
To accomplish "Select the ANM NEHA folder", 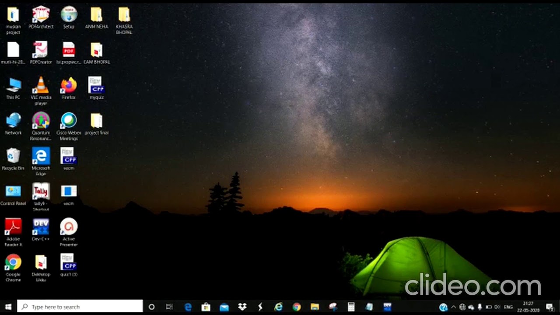I will click(x=96, y=17).
